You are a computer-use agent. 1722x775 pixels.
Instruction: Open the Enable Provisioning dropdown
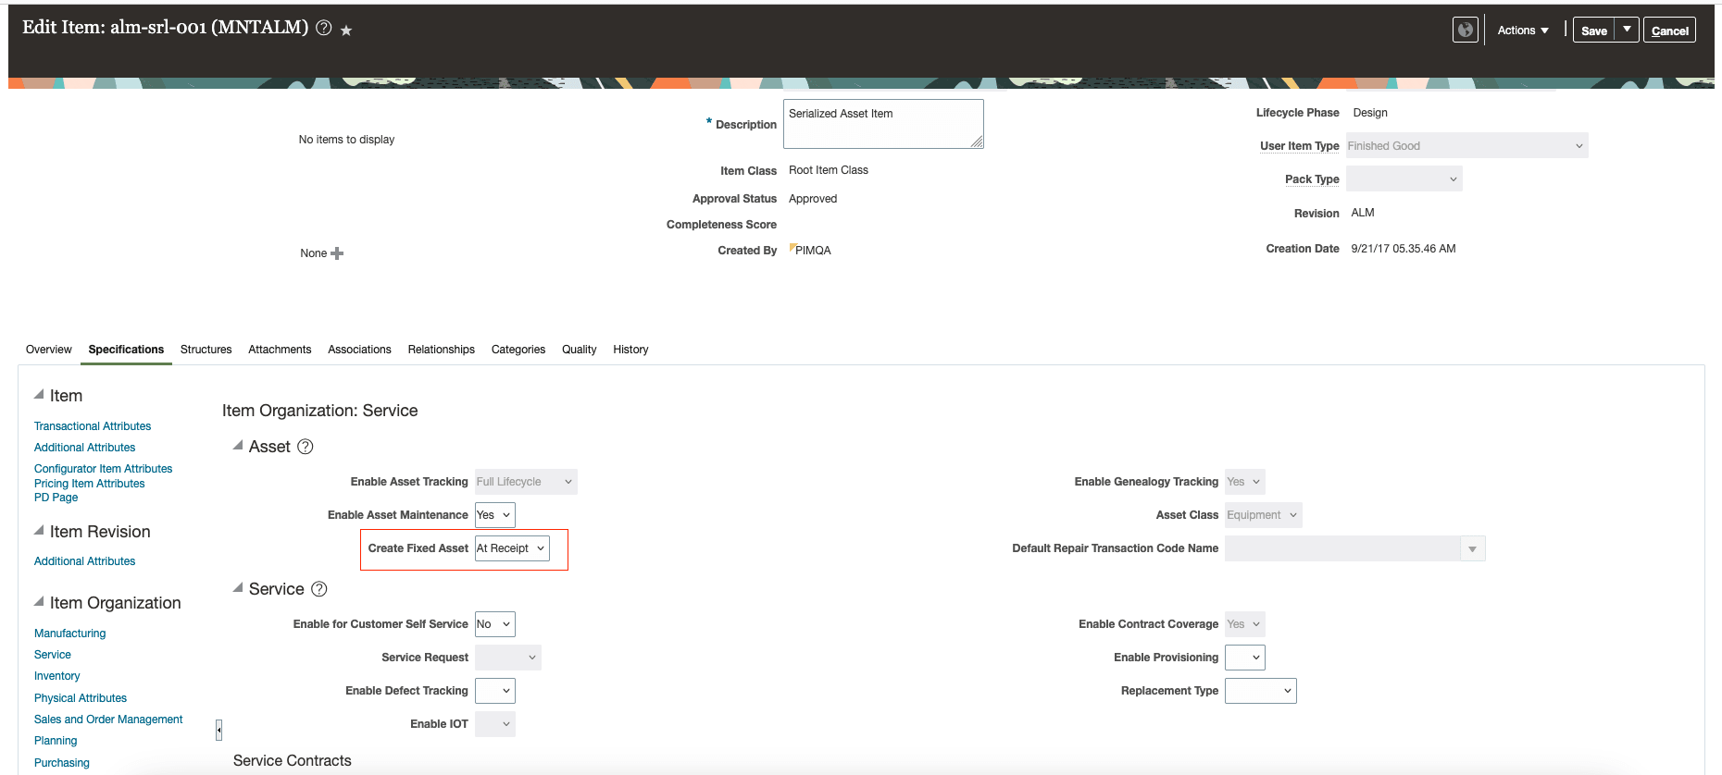point(1244,658)
